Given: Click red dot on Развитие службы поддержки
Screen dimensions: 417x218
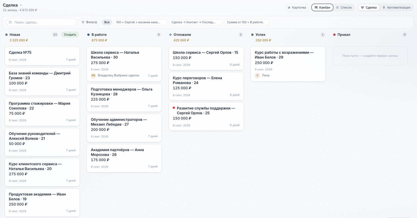Looking at the screenshot, I should (174, 108).
